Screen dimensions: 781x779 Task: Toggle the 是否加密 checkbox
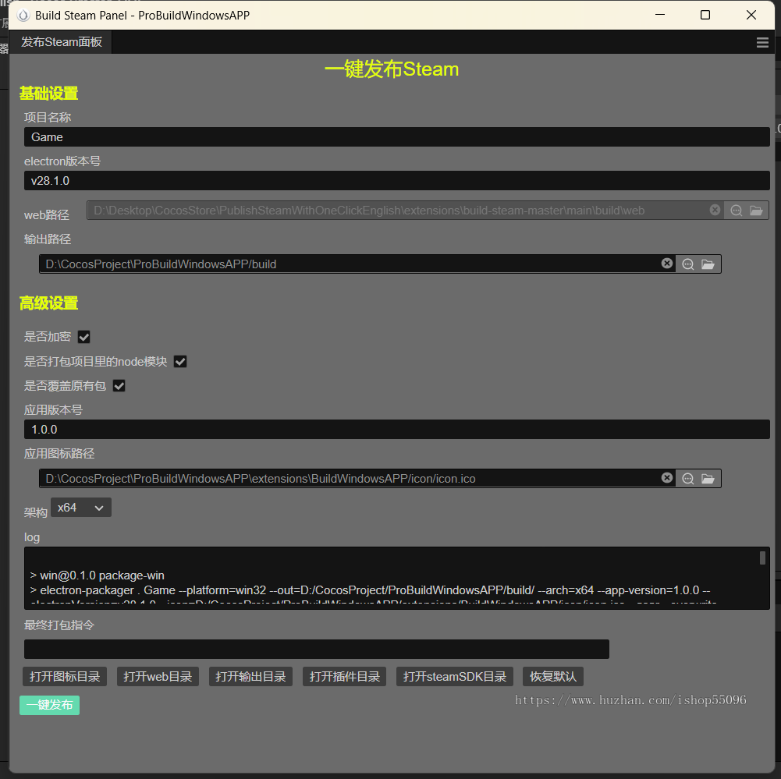tap(84, 337)
